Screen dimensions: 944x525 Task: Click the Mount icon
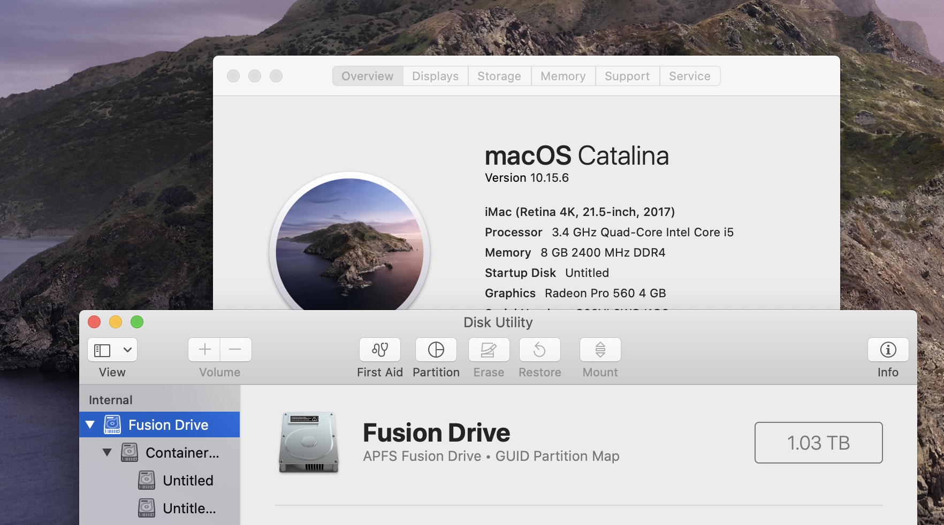(x=599, y=350)
